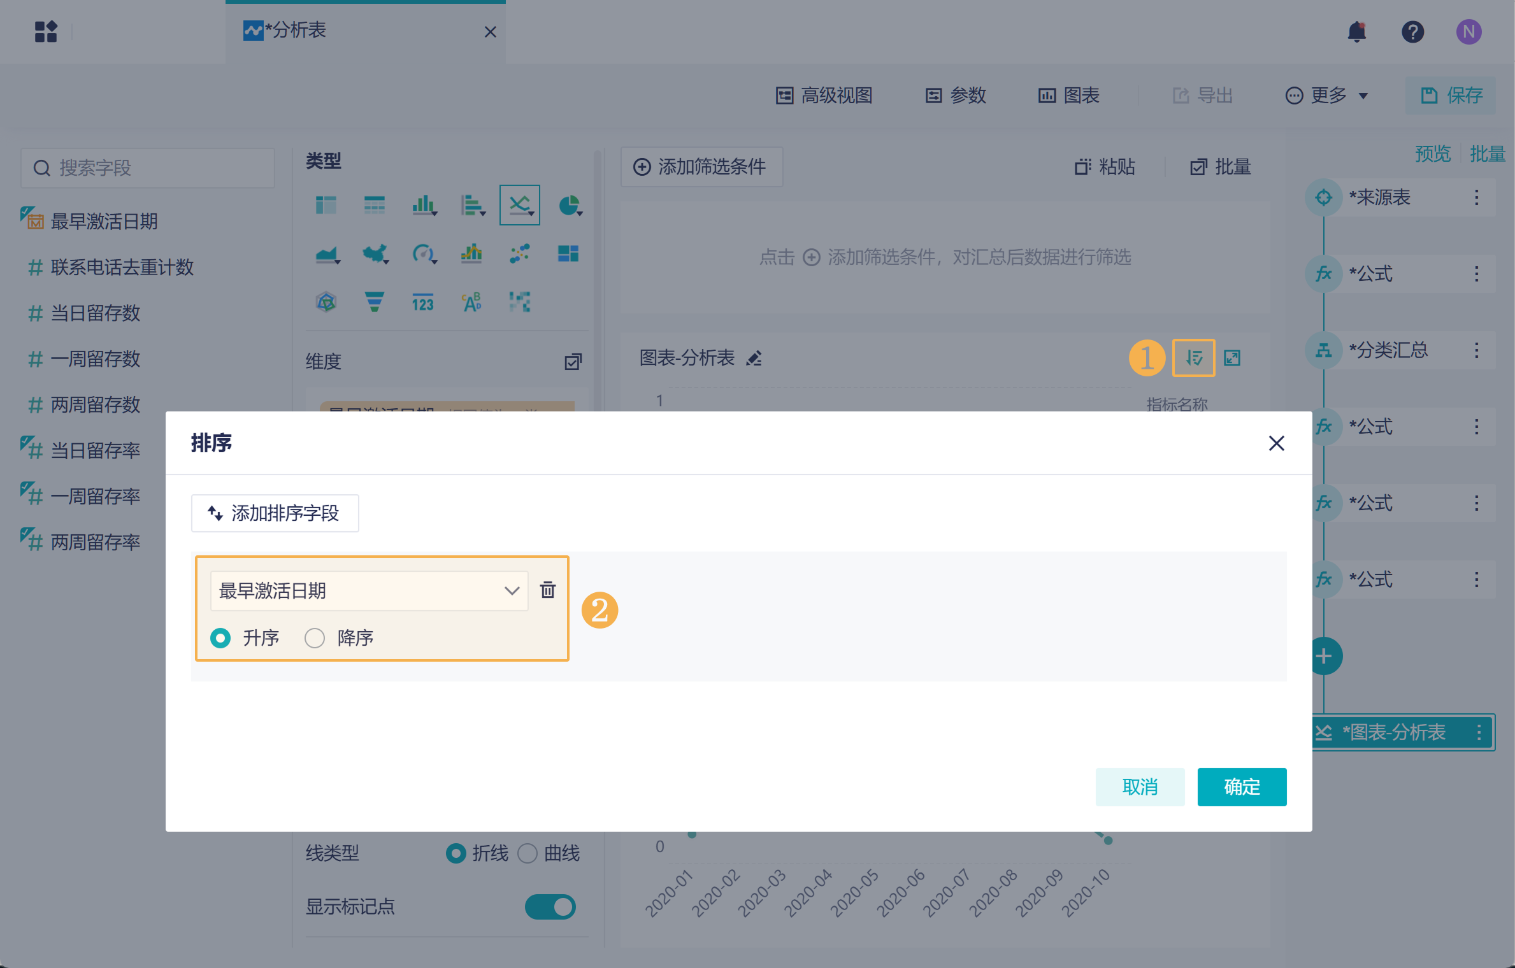Select the 升序 ascending radio button
This screenshot has width=1515, height=968.
pyautogui.click(x=220, y=637)
